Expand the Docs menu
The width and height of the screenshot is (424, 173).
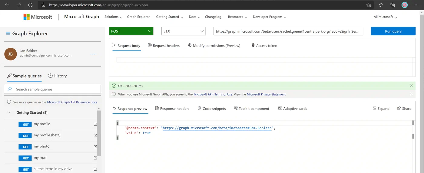[195, 17]
